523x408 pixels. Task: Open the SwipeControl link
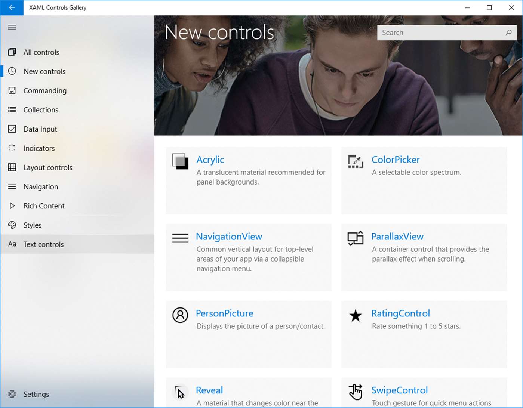coord(400,390)
